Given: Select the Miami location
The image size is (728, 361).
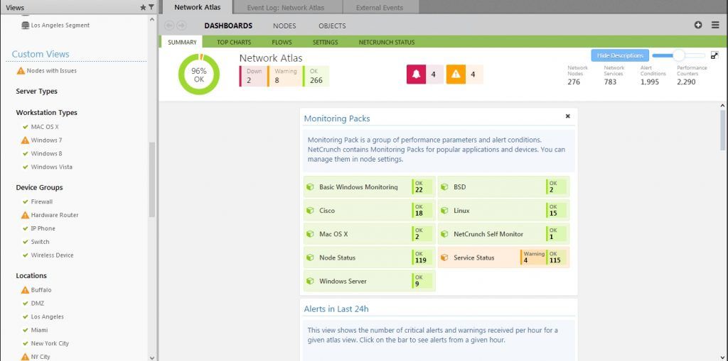Looking at the screenshot, I should 40,331.
